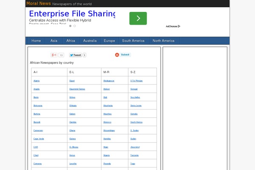The image size is (255, 170).
Task: Open the G.-Bissau newspapers link
Action: click(74, 147)
